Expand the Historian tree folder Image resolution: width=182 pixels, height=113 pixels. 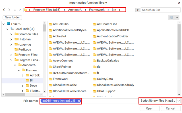(x=11, y=39)
